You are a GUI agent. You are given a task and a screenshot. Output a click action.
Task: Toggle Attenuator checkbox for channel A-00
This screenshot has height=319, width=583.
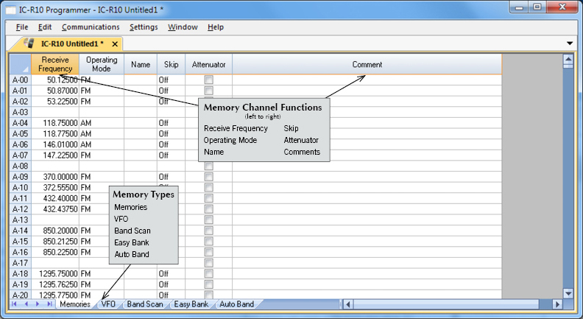click(x=209, y=80)
